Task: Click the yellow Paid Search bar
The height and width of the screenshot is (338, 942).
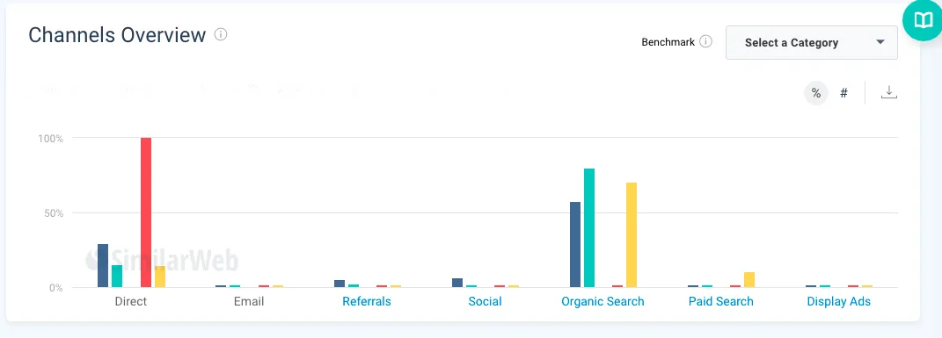Action: click(x=749, y=280)
